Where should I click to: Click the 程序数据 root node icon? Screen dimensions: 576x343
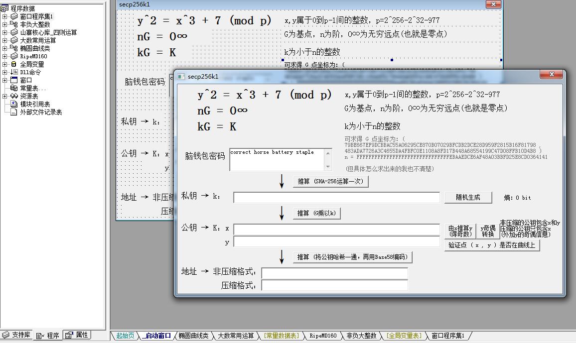4,8
